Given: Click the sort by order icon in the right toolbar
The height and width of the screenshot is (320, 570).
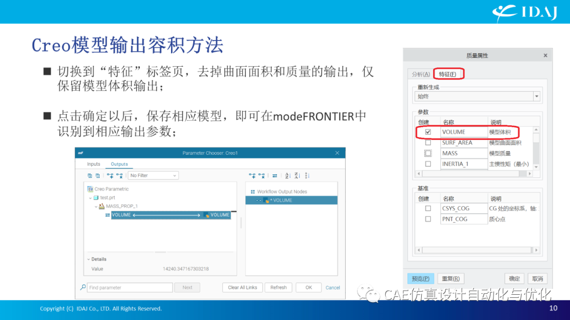Looking at the screenshot, I should 307,175.
